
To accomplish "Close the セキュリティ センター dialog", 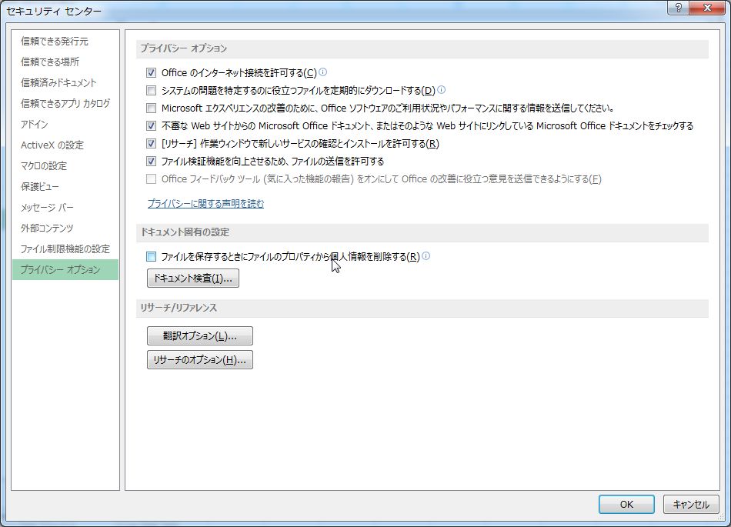I will tap(707, 8).
